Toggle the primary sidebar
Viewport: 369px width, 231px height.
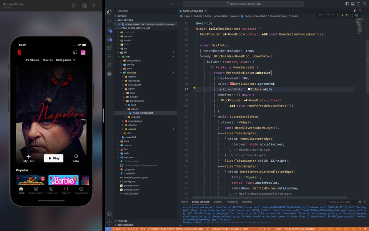pyautogui.click(x=348, y=4)
